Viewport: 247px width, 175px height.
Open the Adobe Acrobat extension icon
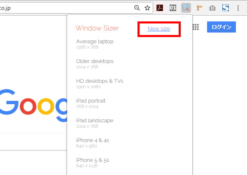pyautogui.click(x=160, y=8)
